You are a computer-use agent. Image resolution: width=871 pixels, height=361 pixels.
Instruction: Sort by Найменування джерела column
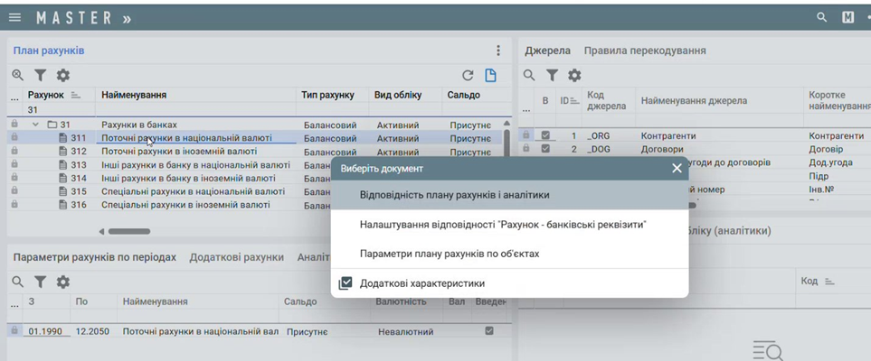[x=694, y=100]
